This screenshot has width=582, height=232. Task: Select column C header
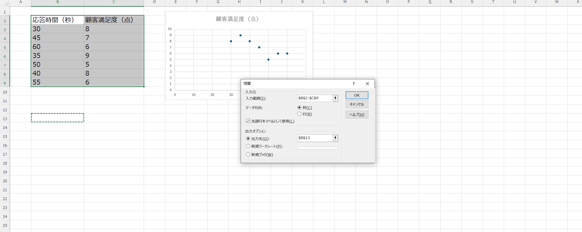click(x=114, y=2)
